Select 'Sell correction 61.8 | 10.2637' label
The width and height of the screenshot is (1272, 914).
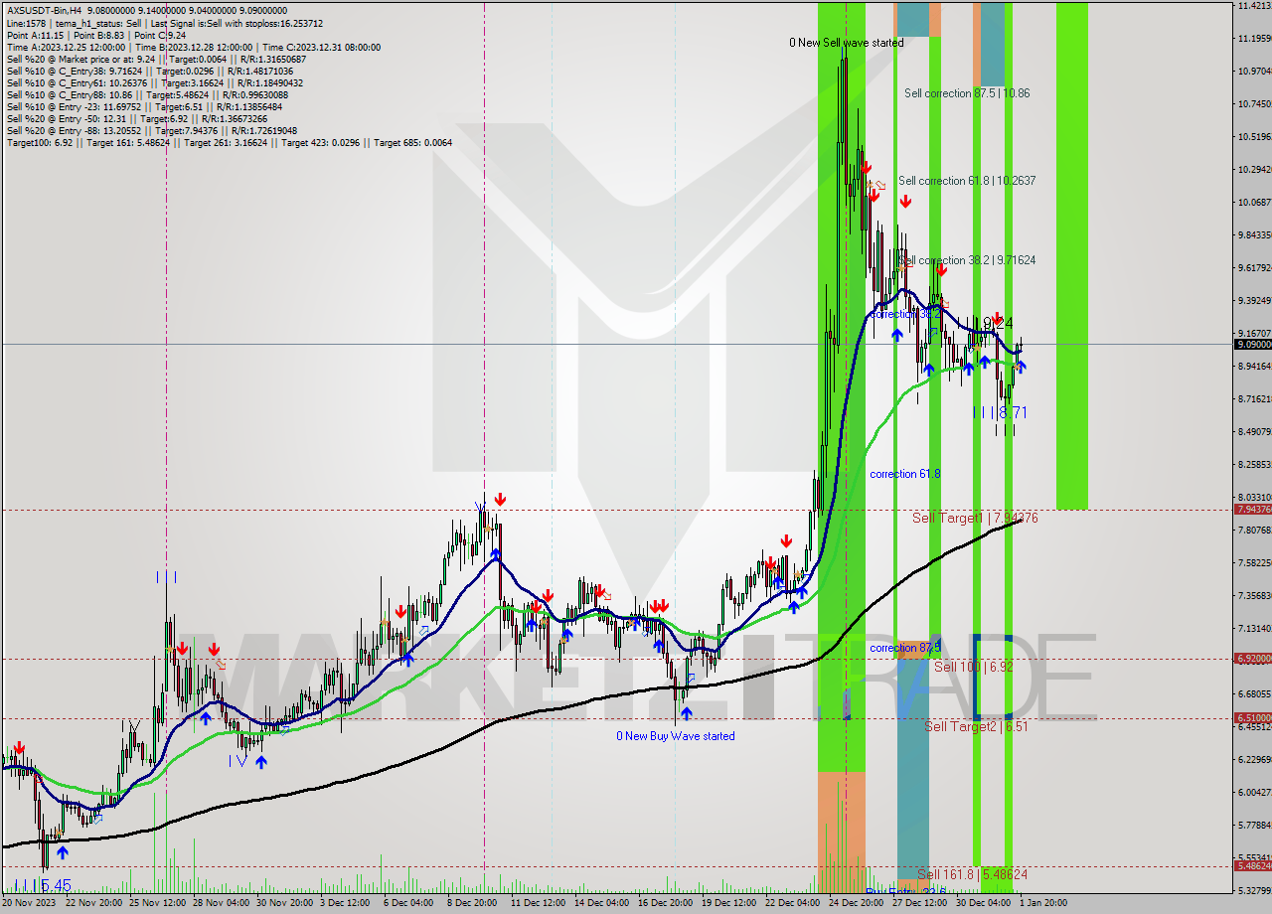point(967,181)
